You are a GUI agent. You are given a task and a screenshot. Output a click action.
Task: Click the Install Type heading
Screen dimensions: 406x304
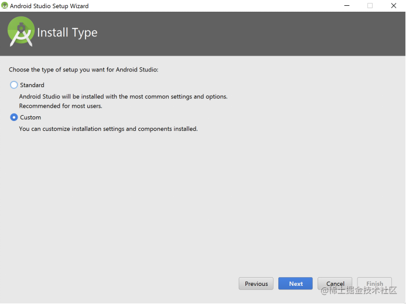pyautogui.click(x=67, y=33)
